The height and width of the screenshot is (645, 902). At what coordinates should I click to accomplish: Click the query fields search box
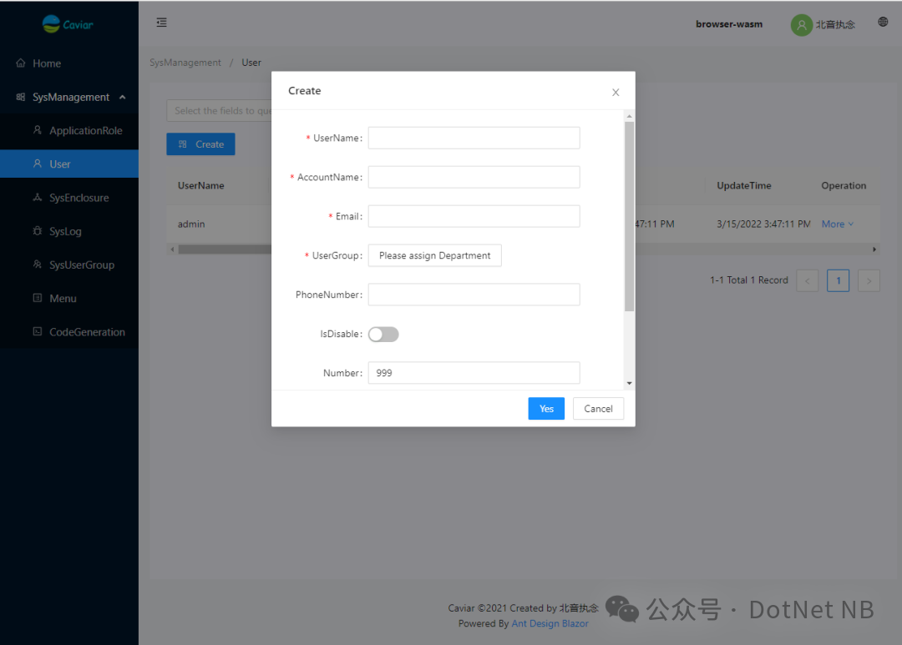(x=219, y=111)
